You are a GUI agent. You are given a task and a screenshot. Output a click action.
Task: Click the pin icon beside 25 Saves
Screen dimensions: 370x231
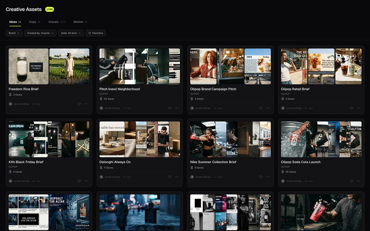coord(283,172)
